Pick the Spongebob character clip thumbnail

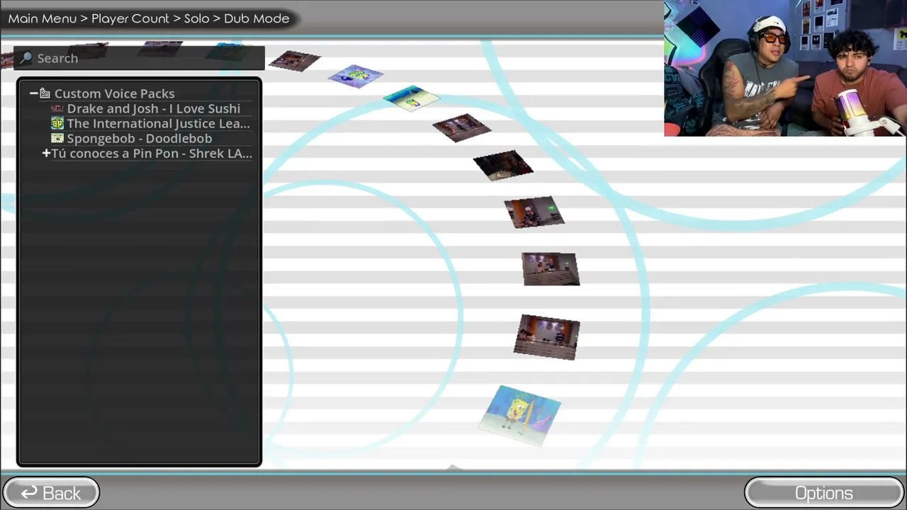click(x=519, y=416)
